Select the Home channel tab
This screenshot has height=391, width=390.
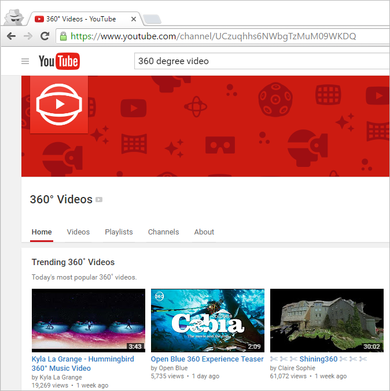click(42, 232)
